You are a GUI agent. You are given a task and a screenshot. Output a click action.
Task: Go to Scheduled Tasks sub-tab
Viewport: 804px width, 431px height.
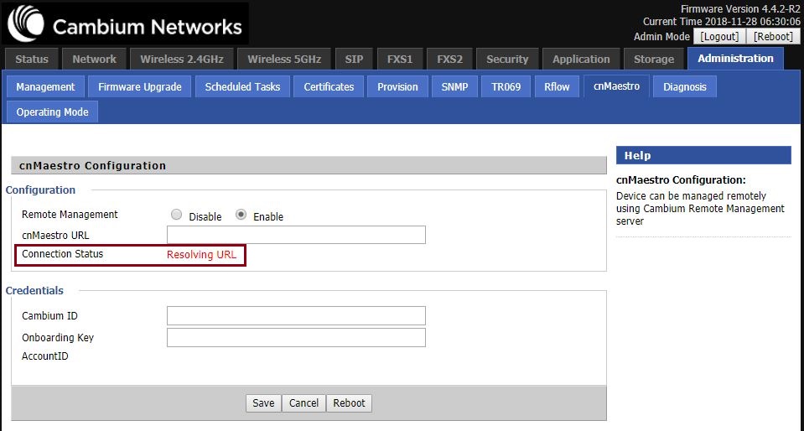242,86
